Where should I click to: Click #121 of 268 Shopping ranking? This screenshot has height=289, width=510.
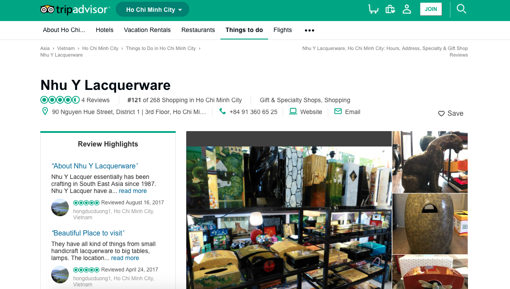point(184,100)
